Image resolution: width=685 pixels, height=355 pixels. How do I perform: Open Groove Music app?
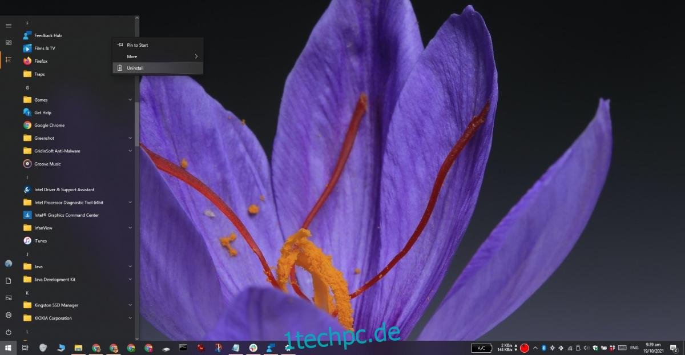coord(78,164)
